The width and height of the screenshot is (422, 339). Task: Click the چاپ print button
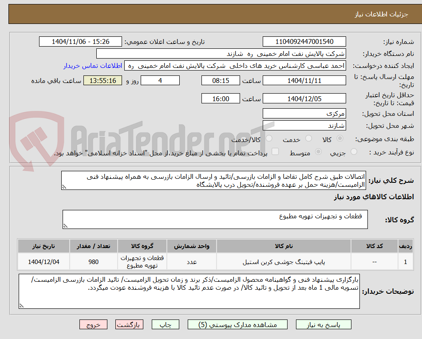(x=166, y=324)
